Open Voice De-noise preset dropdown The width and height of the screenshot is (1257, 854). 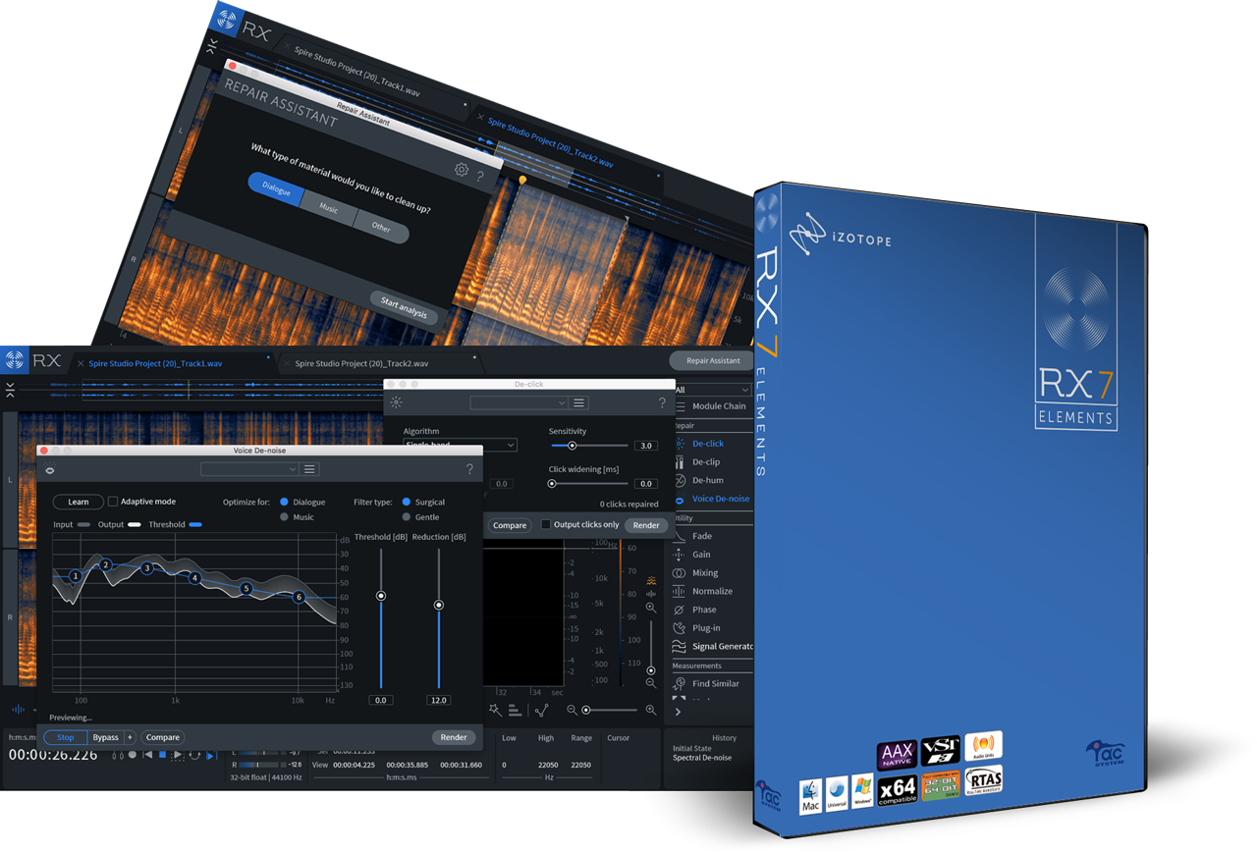(248, 470)
